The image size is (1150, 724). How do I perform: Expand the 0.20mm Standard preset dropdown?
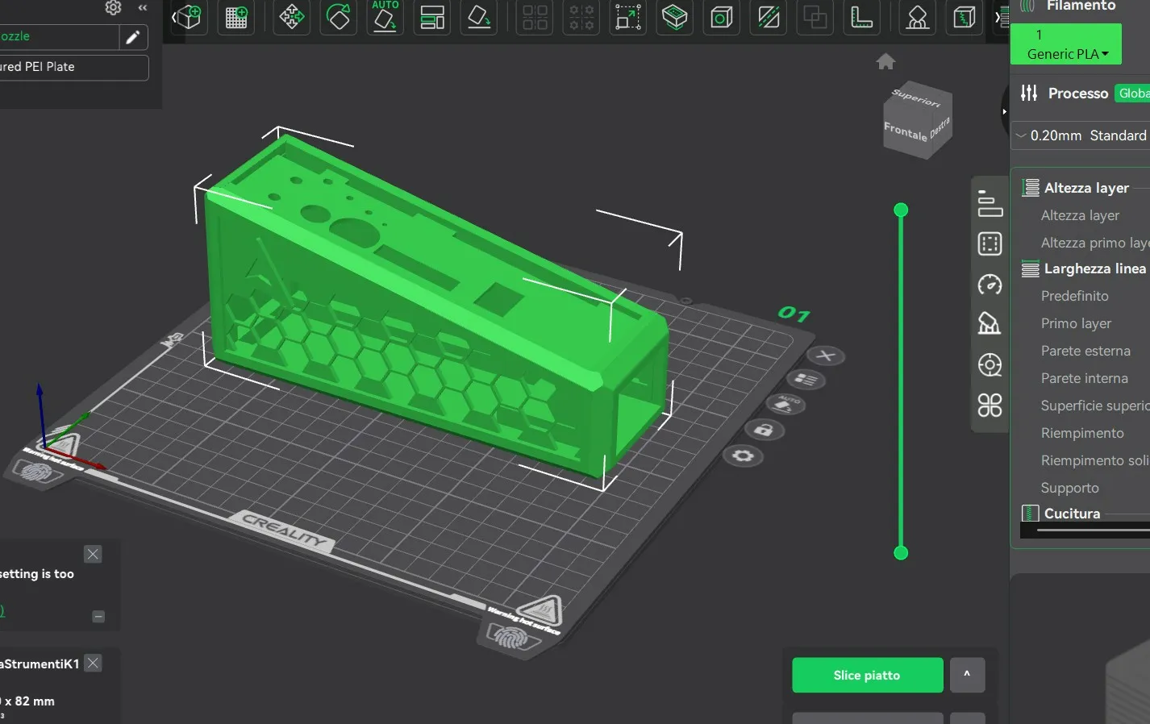1081,135
